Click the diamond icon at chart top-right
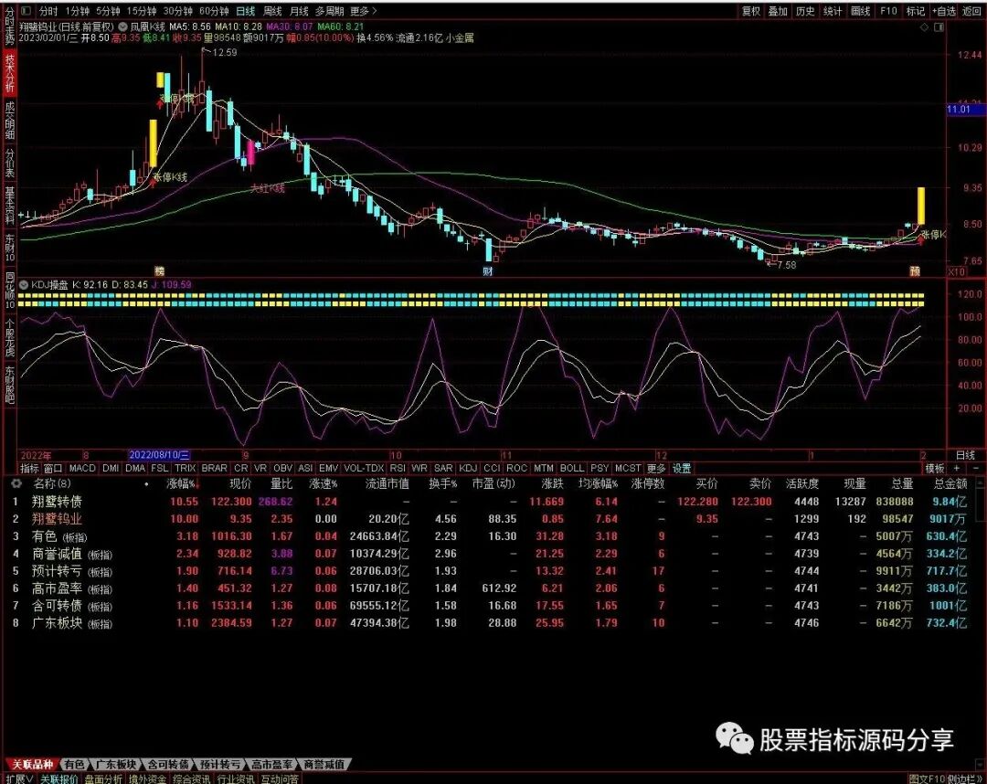 tap(924, 27)
